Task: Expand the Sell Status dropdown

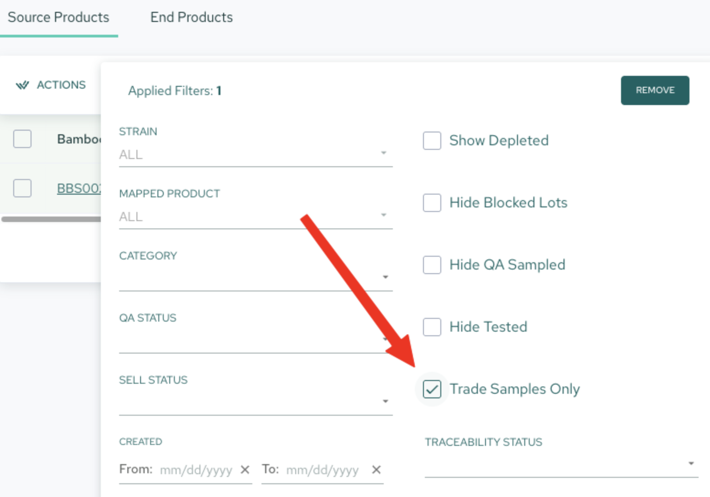Action: point(256,402)
